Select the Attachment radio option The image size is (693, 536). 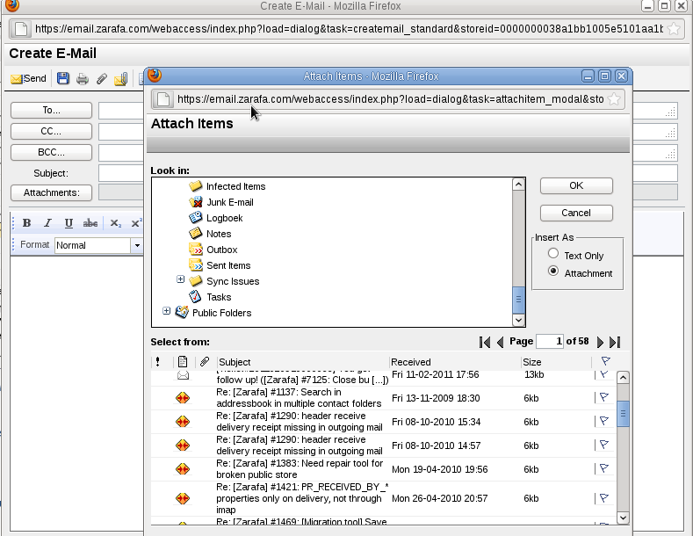(553, 272)
